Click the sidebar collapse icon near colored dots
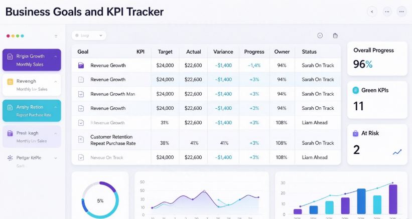This screenshot has height=219, width=412. coord(56,36)
